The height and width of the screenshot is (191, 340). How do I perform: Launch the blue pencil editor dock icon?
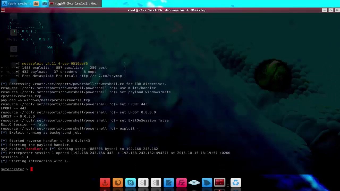click(169, 183)
